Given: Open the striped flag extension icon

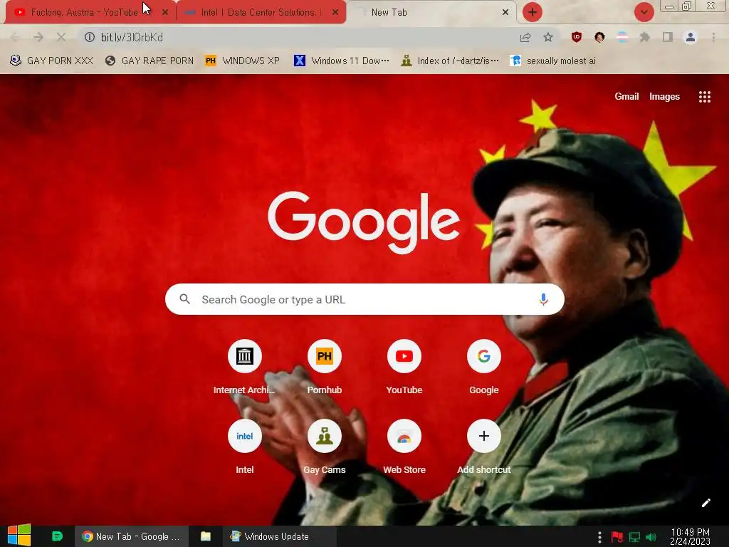Looking at the screenshot, I should pyautogui.click(x=622, y=37).
